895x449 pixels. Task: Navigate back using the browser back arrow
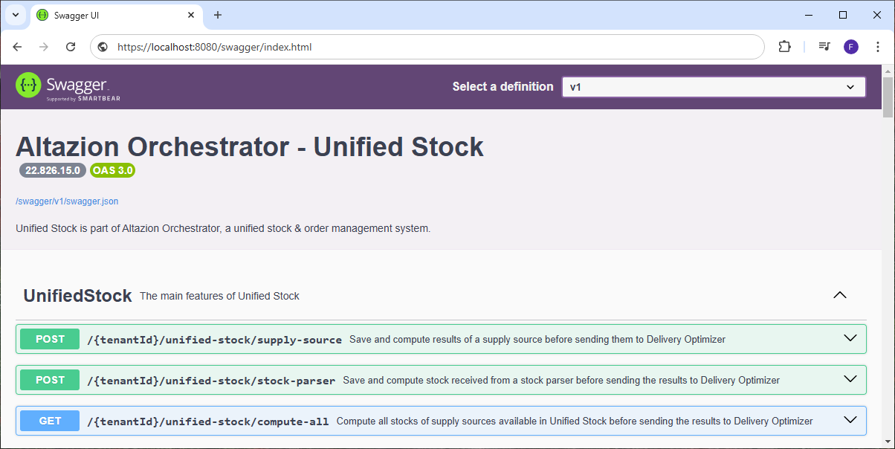17,46
